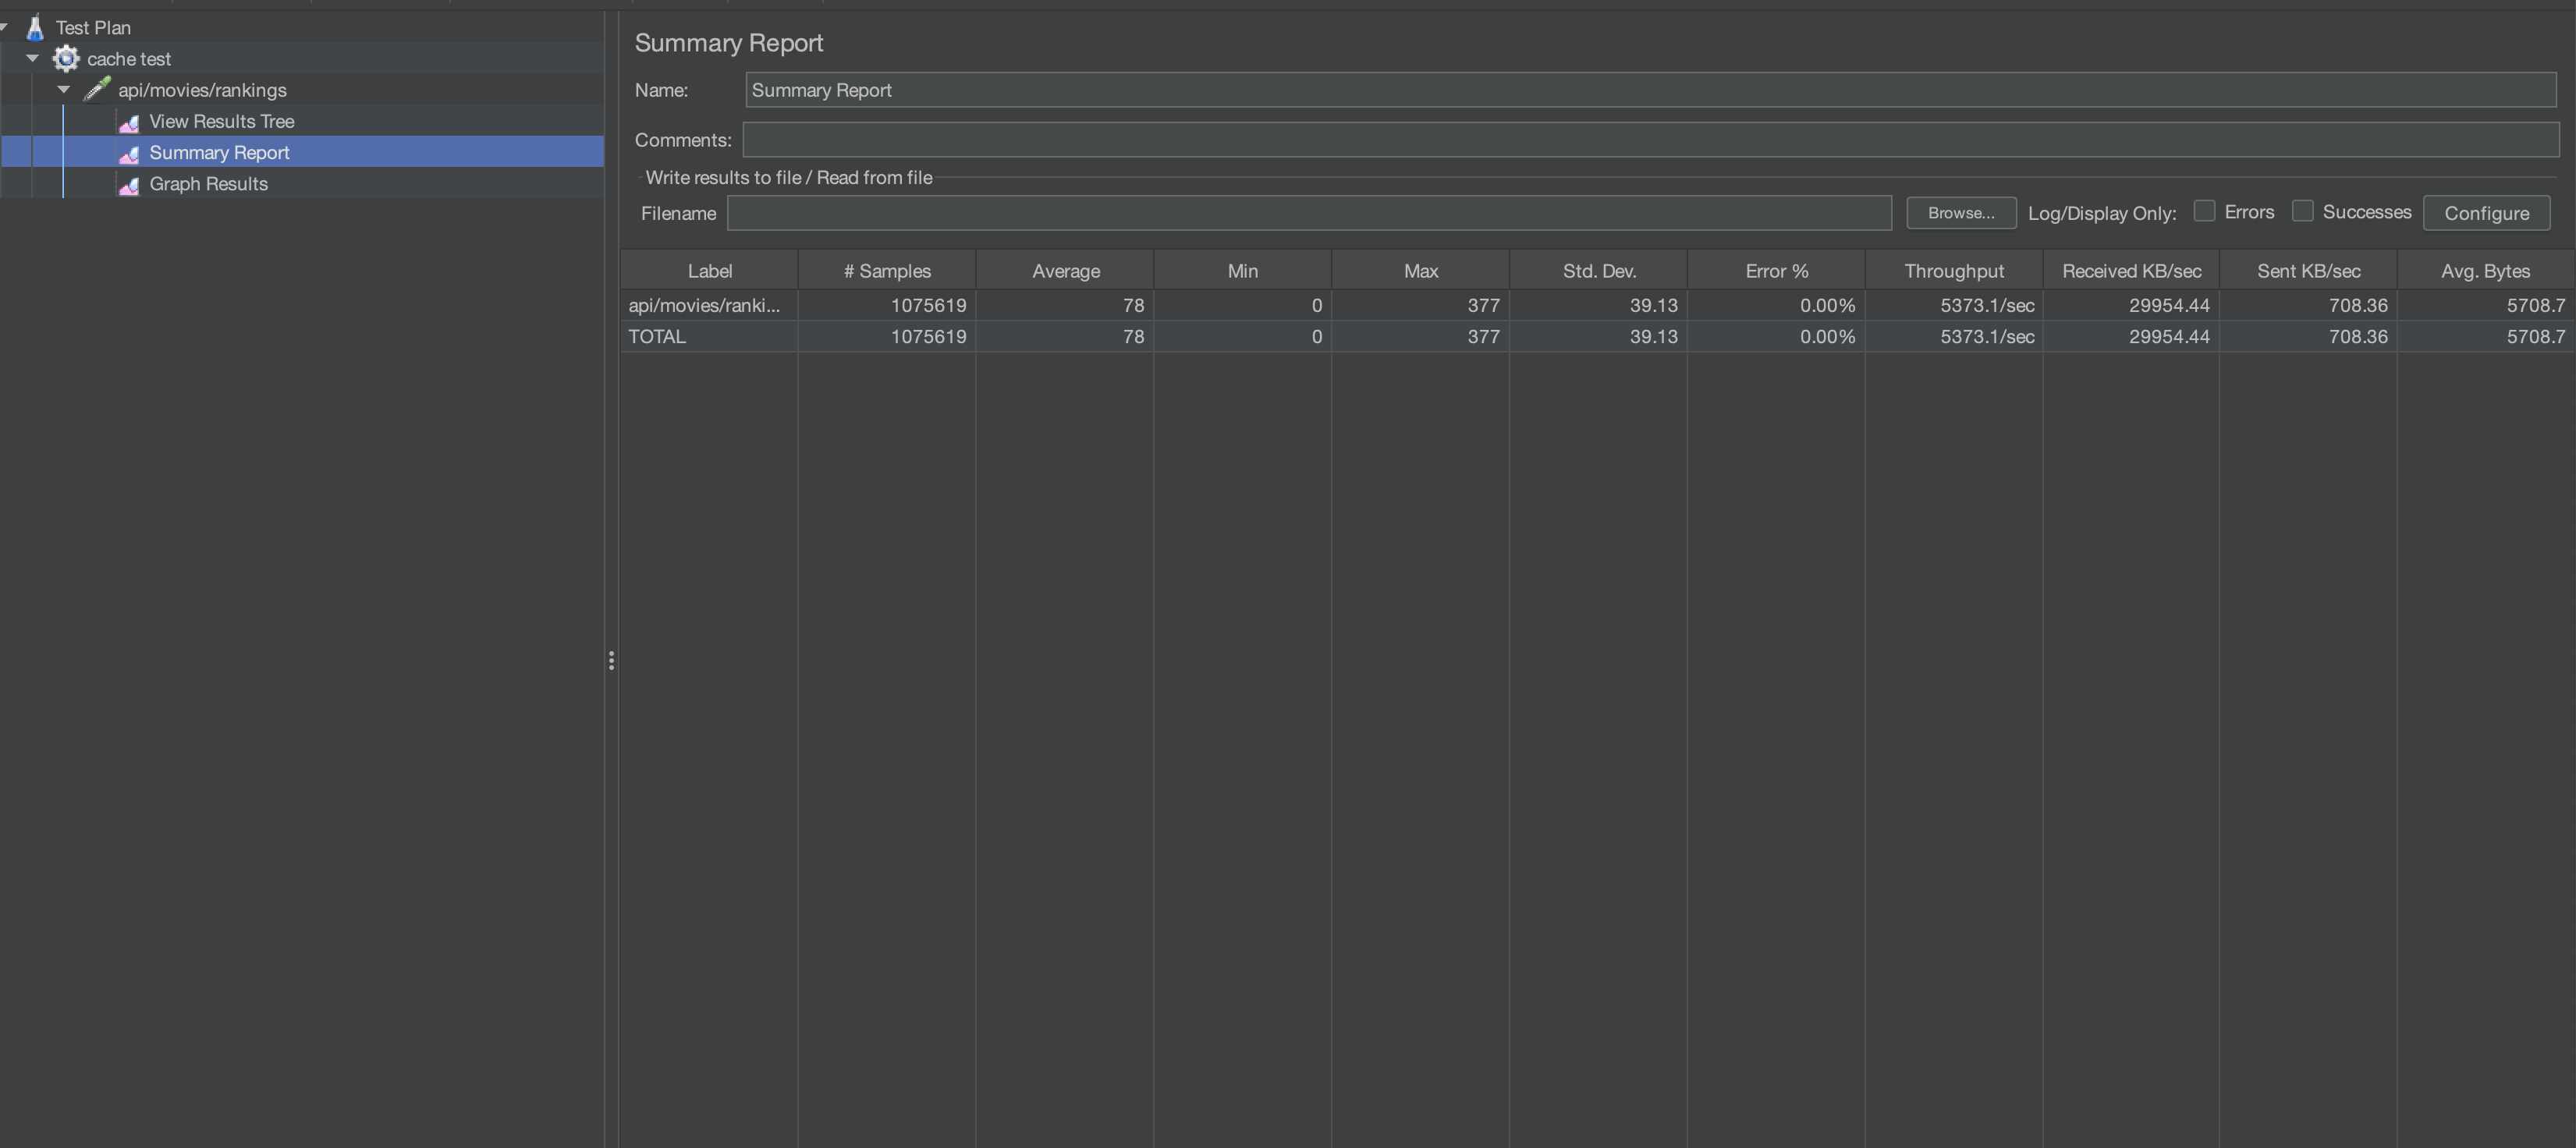Viewport: 2576px width, 1148px height.
Task: Click the cache test gear icon
Action: [66, 58]
